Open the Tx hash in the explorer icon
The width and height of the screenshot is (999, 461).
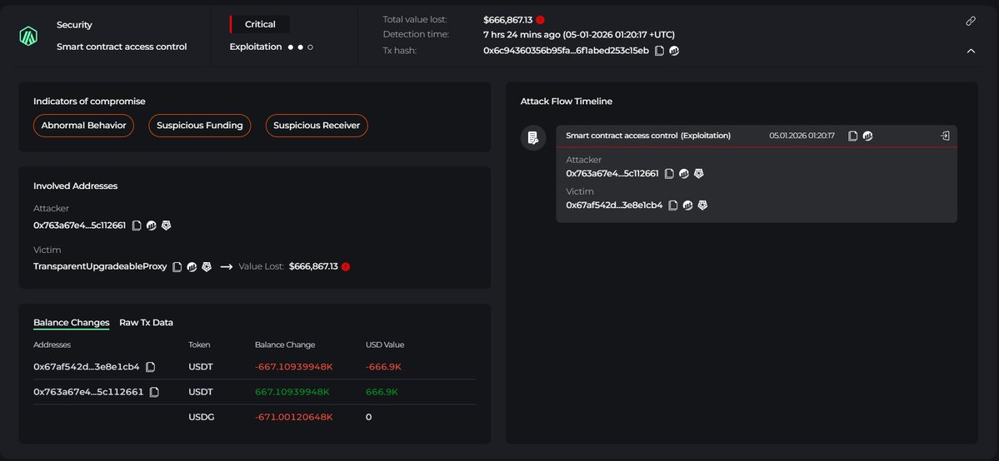674,51
